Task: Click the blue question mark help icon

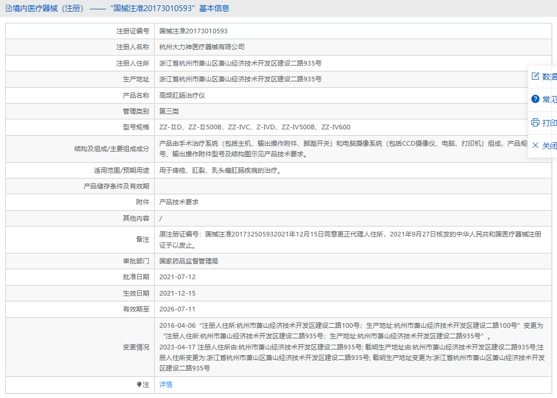Action: coord(535,99)
